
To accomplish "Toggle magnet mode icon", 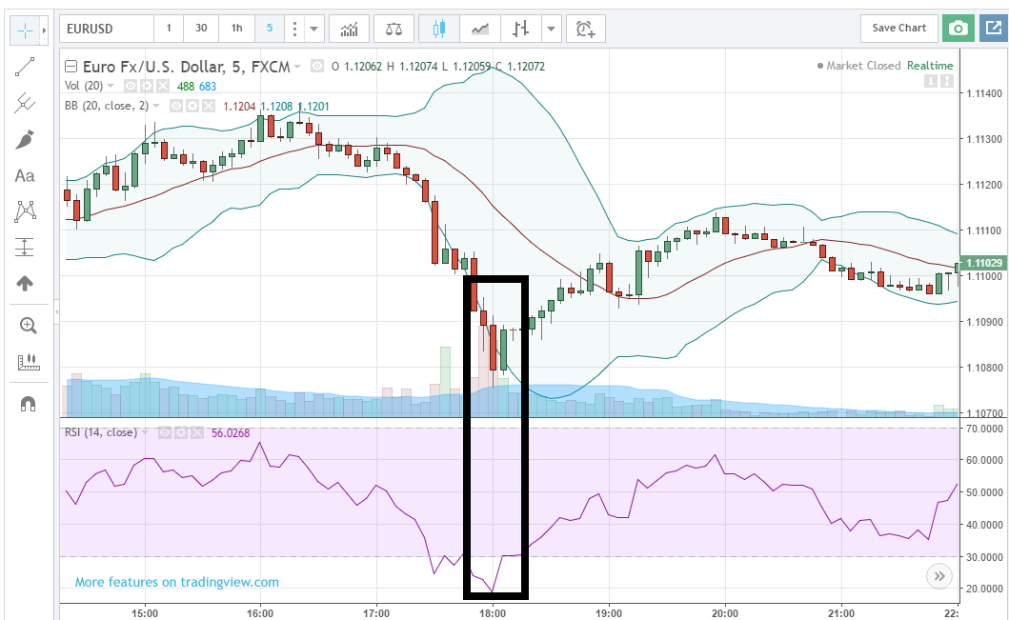I will click(27, 403).
